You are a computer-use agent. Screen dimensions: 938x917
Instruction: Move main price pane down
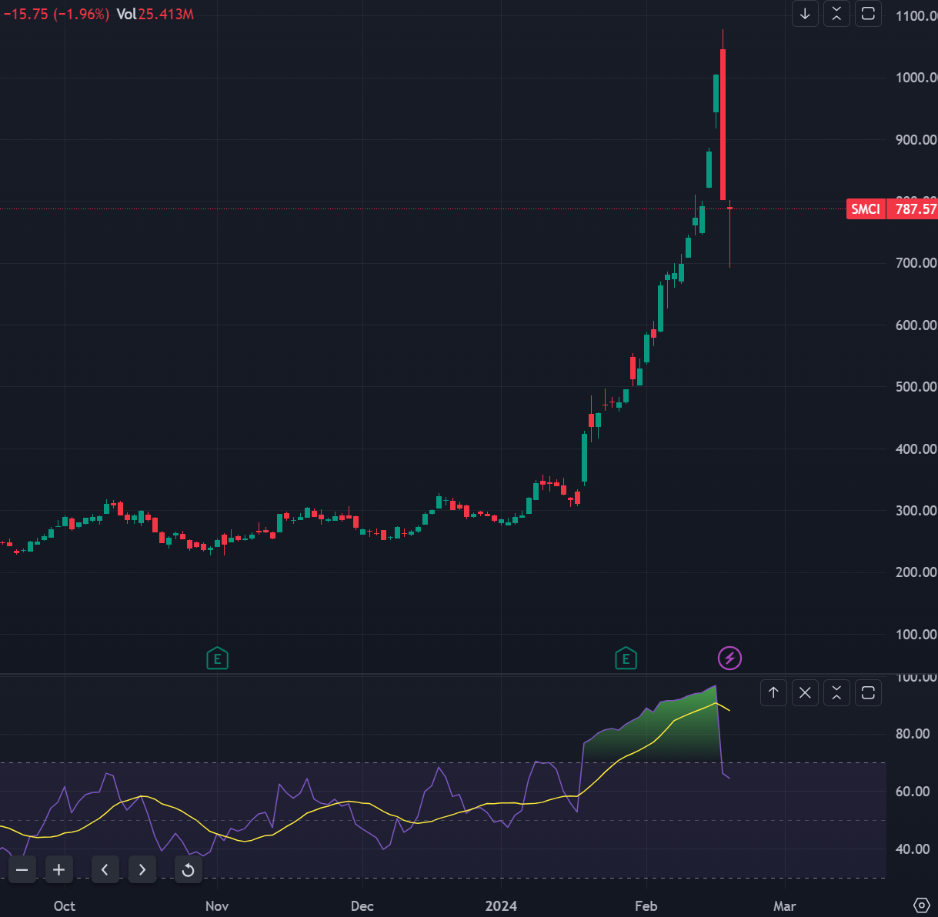tap(805, 14)
